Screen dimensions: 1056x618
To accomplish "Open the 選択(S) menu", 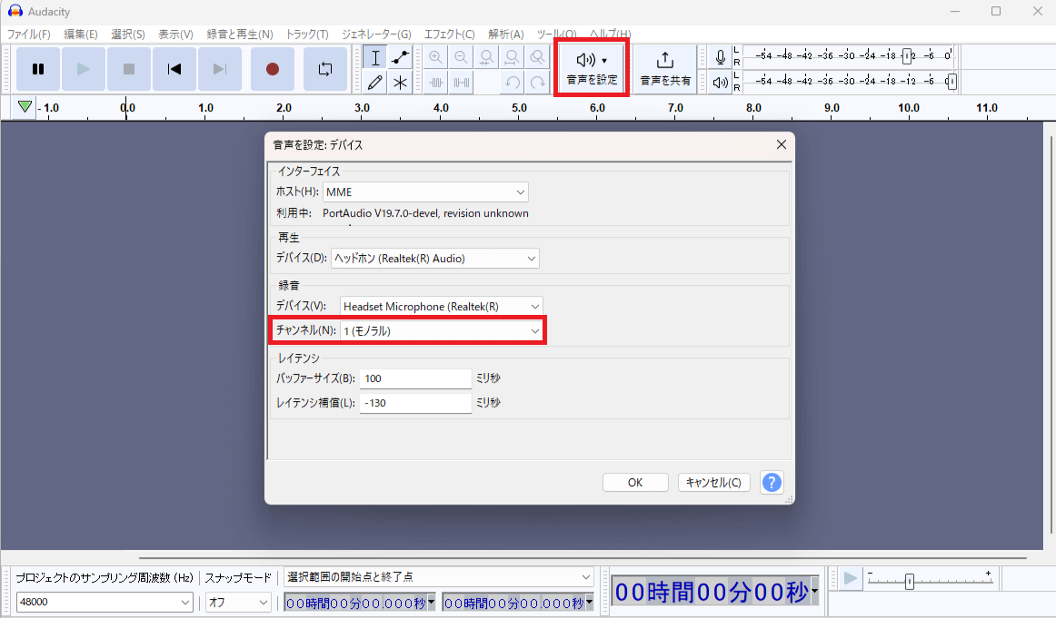I will [x=128, y=34].
